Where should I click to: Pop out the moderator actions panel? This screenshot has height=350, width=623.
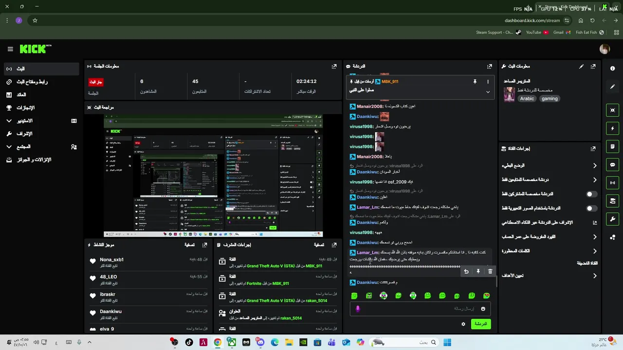click(x=334, y=245)
